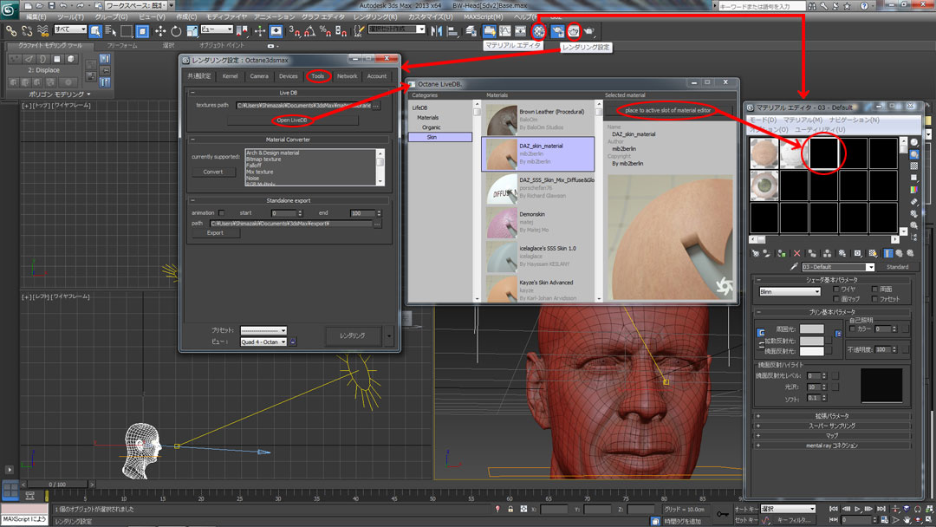Screen dimensions: 936x527
Task: Choose the Rectangular Selection Region tool
Action: [x=126, y=31]
